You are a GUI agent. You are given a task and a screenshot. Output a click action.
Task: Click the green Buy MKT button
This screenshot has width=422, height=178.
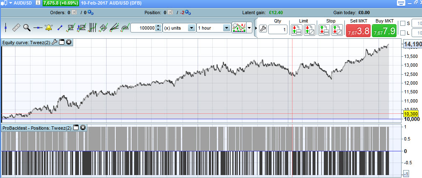[x=384, y=30]
